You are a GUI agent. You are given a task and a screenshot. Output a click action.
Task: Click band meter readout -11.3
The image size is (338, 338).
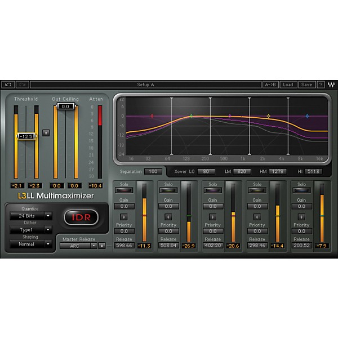[x=144, y=246]
